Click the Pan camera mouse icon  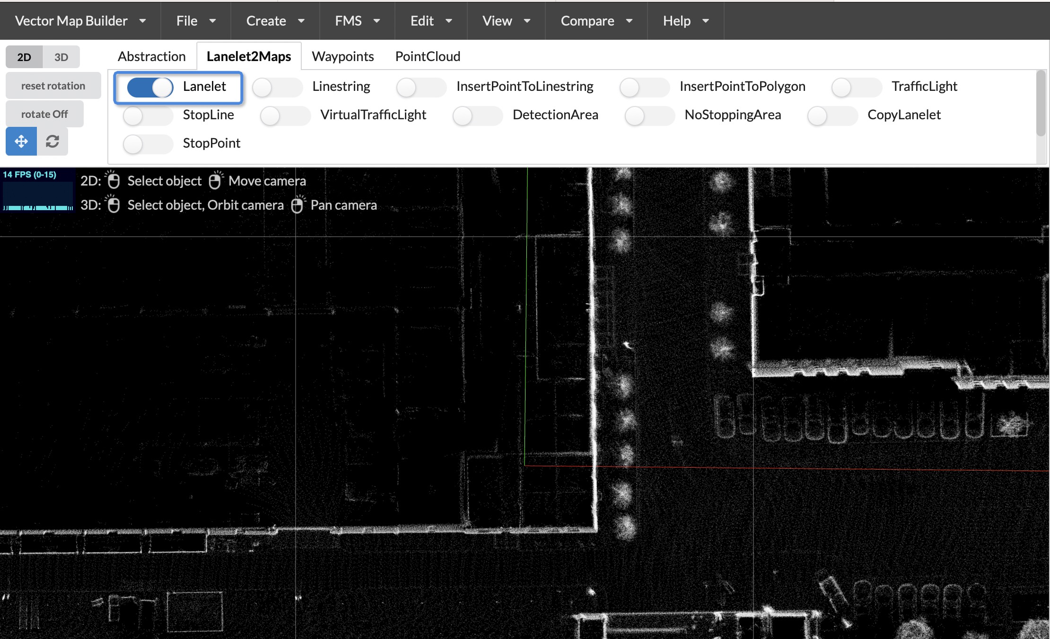(298, 204)
